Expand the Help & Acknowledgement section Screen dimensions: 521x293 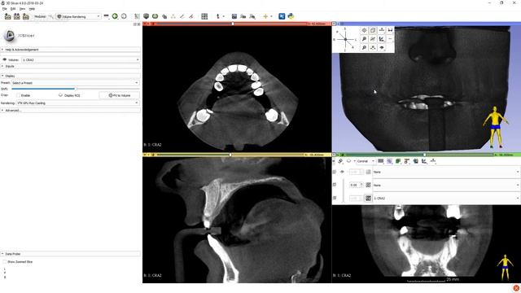(71, 50)
